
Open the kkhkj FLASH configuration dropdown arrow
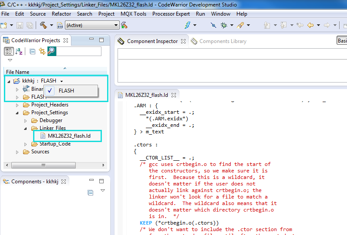61,81
